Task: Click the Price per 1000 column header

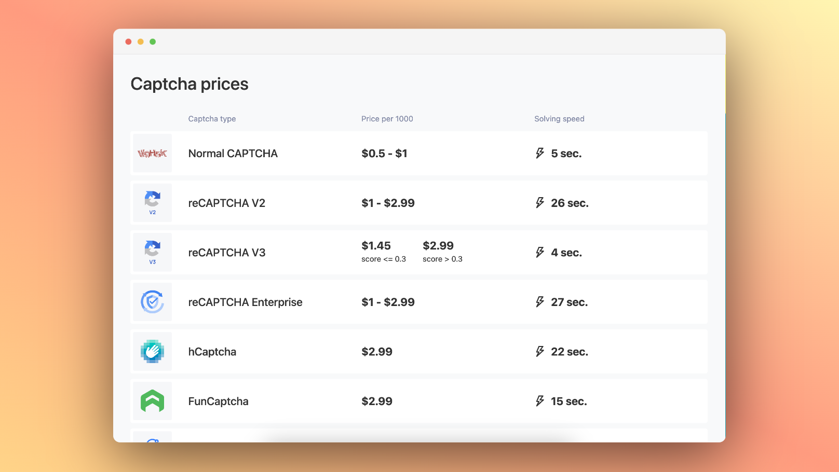Action: 387,119
